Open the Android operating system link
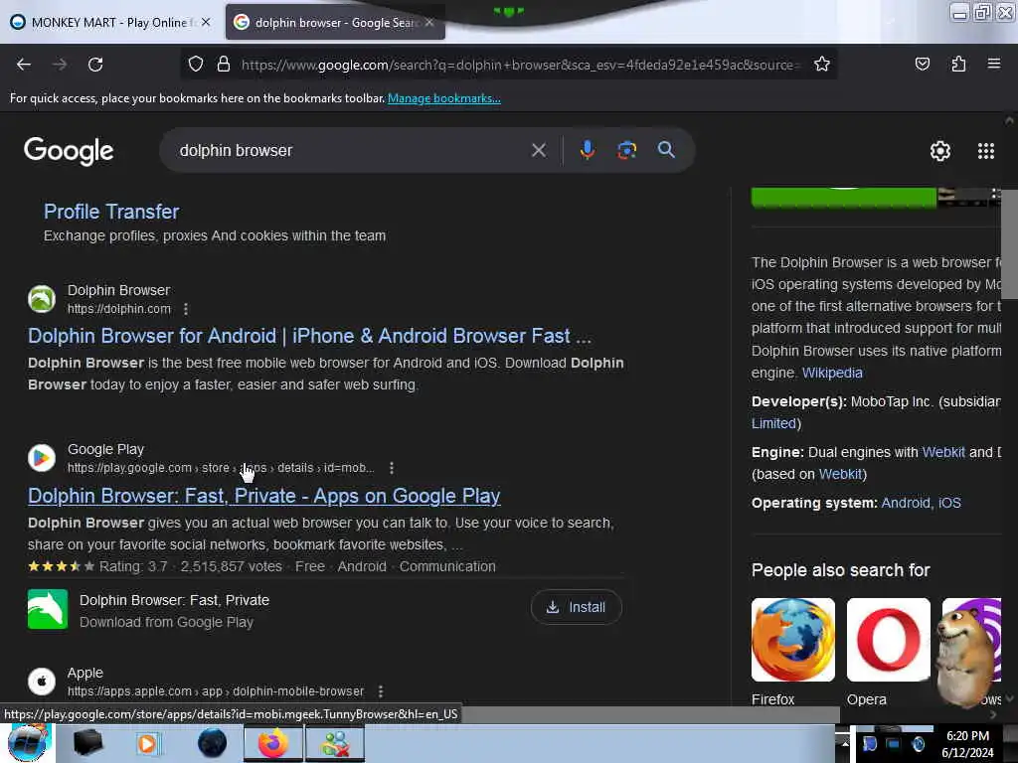 [x=906, y=503]
